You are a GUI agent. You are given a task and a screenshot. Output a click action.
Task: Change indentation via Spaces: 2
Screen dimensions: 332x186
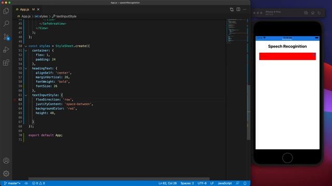coord(187,183)
